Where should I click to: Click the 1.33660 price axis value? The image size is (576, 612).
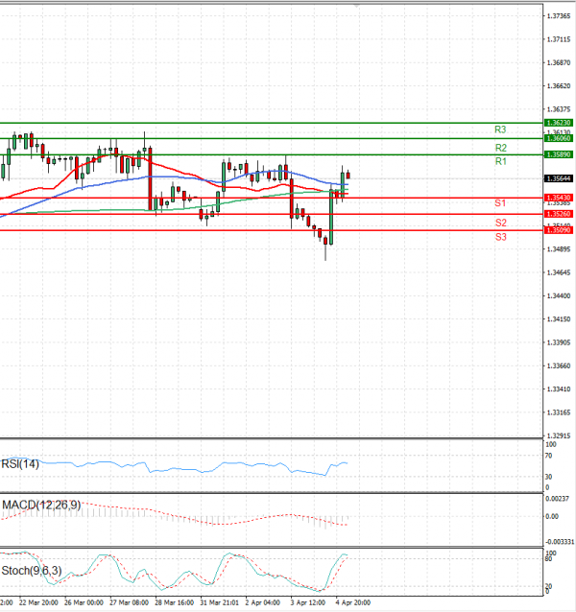pyautogui.click(x=559, y=366)
